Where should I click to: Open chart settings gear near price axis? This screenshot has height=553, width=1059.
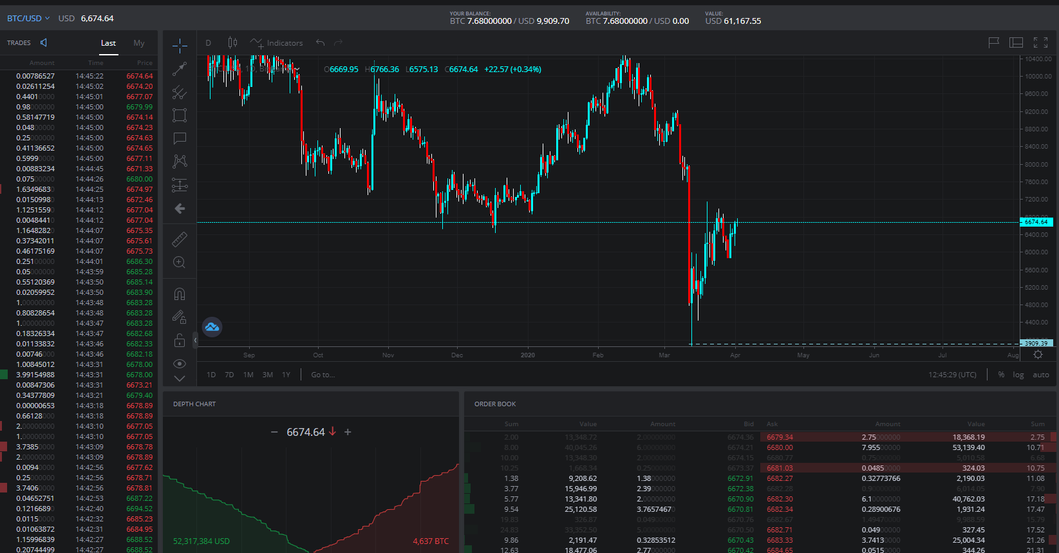click(x=1038, y=355)
